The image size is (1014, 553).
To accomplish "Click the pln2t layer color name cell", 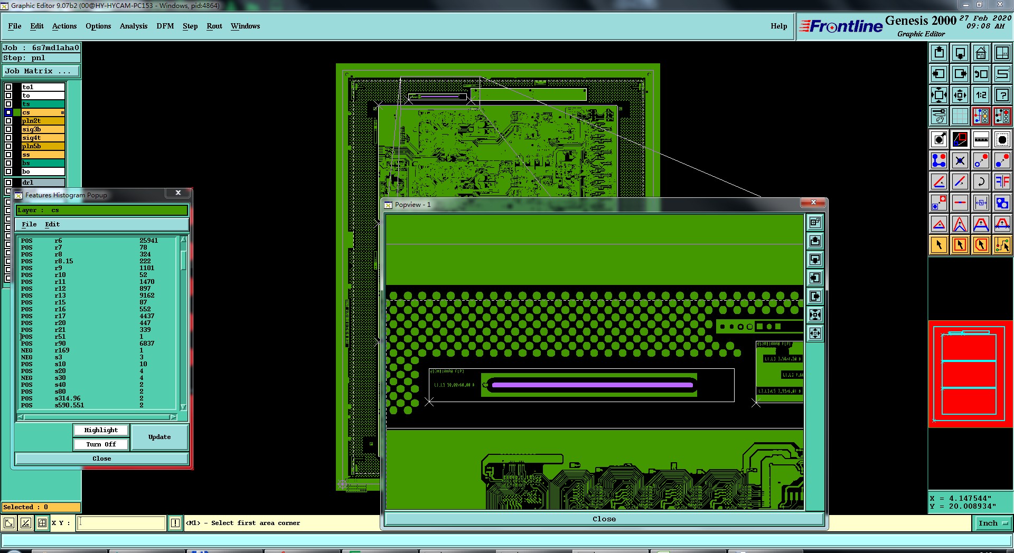I will pyautogui.click(x=43, y=121).
